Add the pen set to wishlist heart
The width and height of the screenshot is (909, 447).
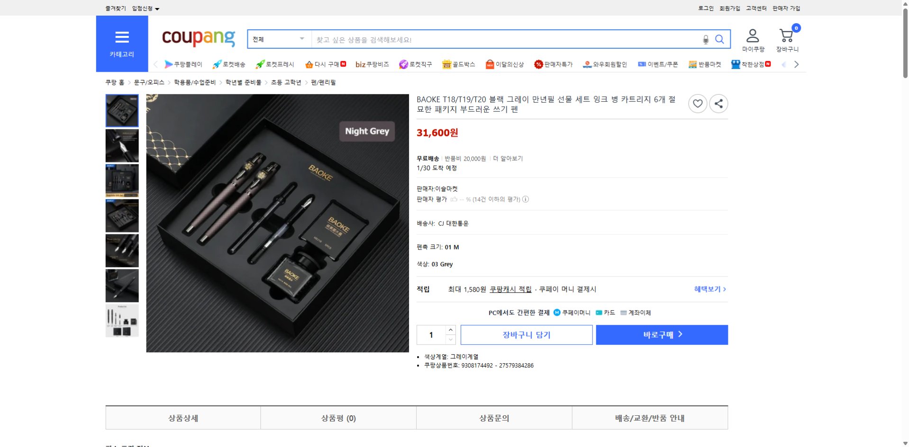tap(697, 103)
